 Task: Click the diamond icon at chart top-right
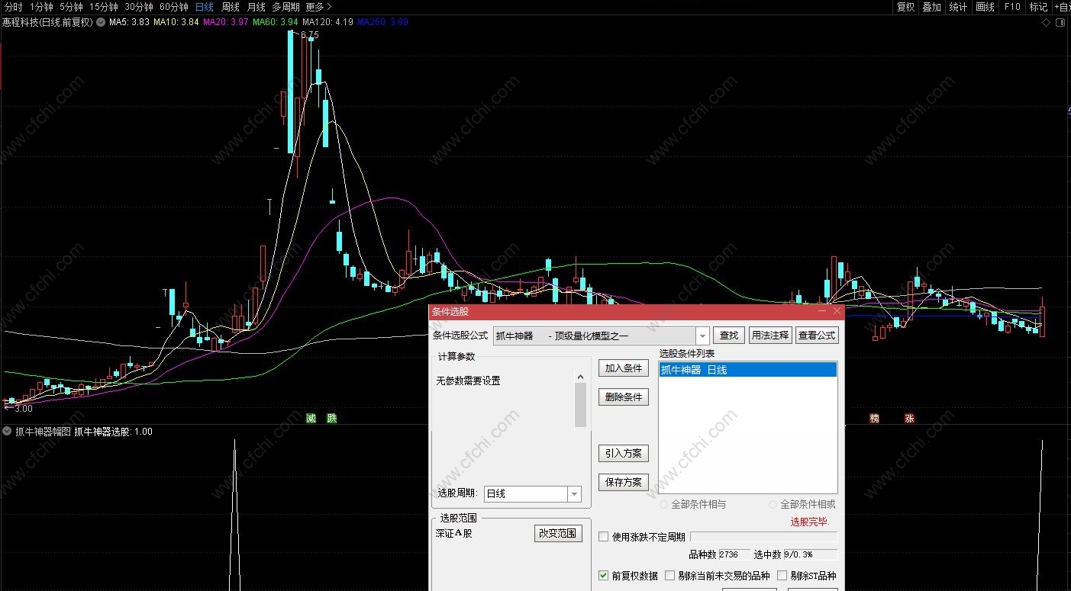coord(1047,22)
